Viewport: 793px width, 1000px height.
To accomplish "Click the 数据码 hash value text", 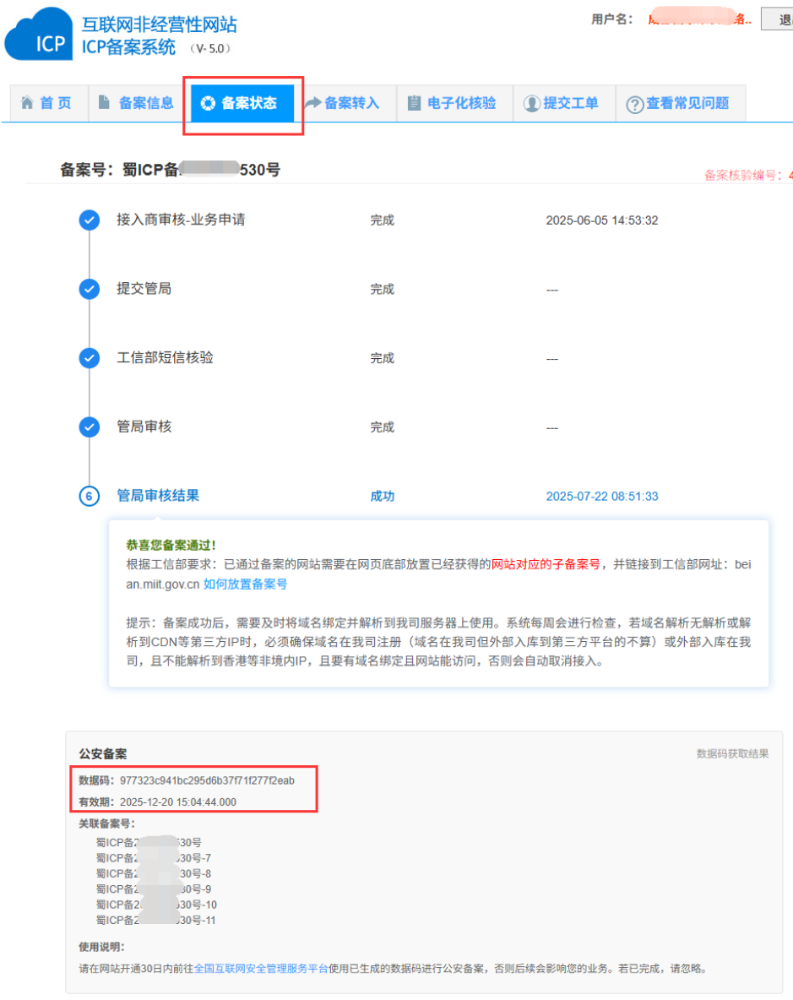I will (207, 780).
